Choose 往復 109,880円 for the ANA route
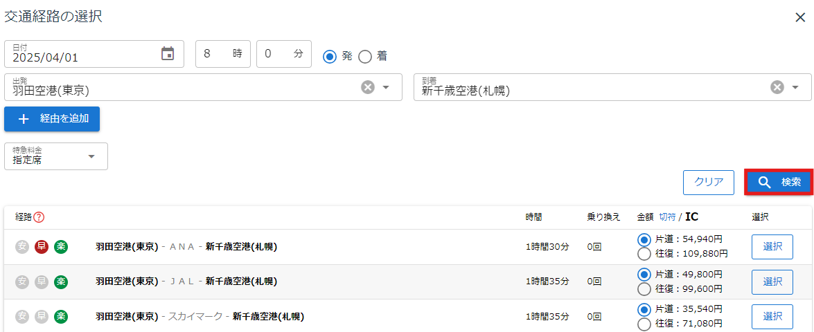 pos(644,254)
